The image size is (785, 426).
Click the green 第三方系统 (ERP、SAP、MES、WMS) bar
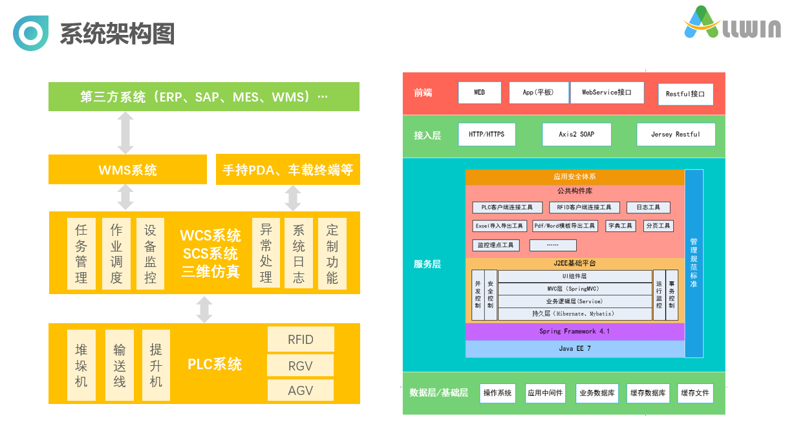204,96
